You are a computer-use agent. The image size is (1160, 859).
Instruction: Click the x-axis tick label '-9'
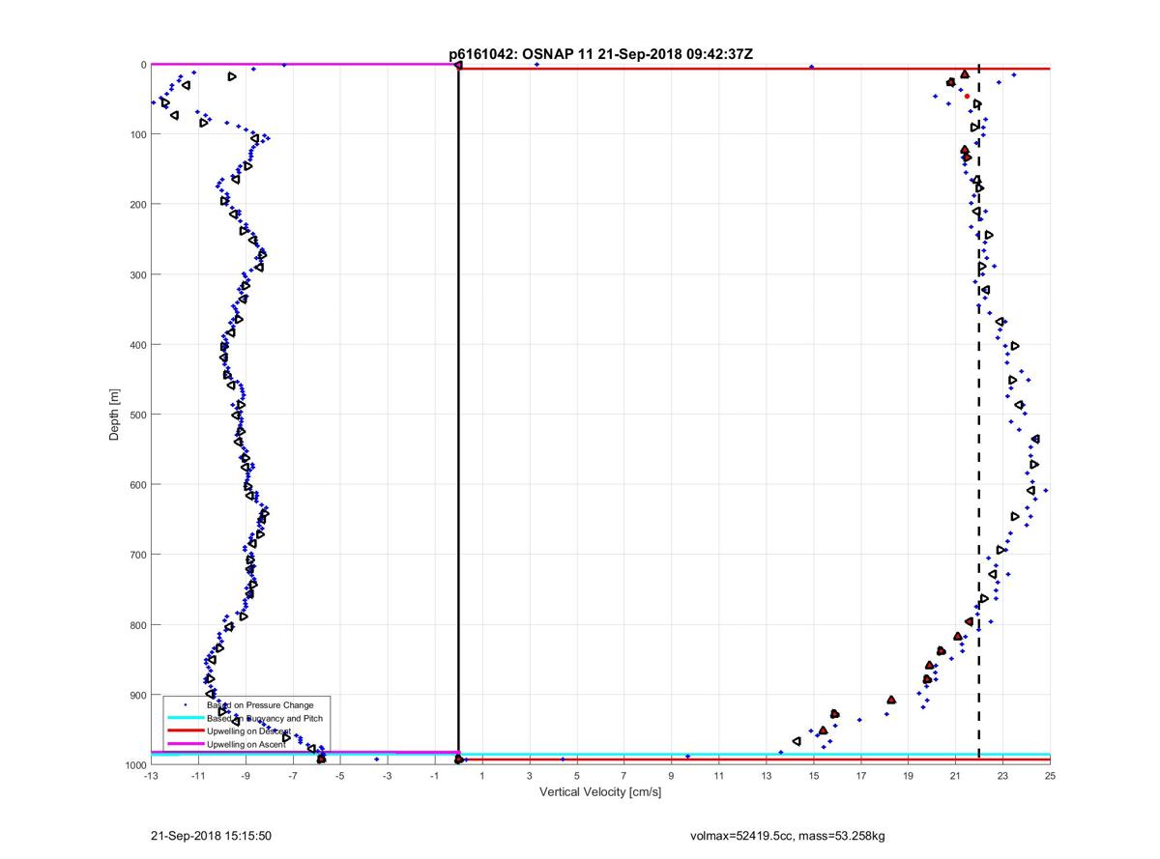[245, 775]
